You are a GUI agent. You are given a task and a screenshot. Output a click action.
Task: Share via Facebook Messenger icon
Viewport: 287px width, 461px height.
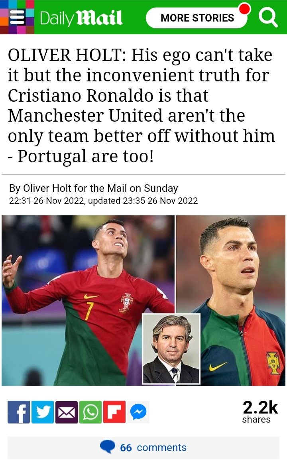[x=138, y=412]
